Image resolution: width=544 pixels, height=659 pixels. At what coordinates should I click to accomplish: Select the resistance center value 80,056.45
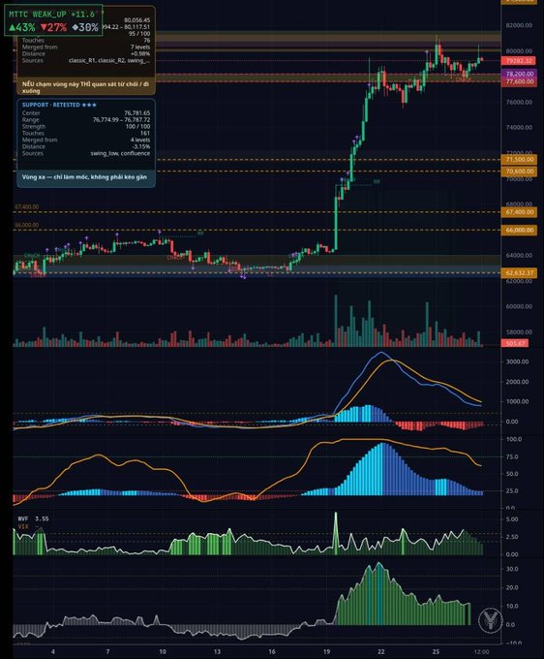click(x=136, y=20)
